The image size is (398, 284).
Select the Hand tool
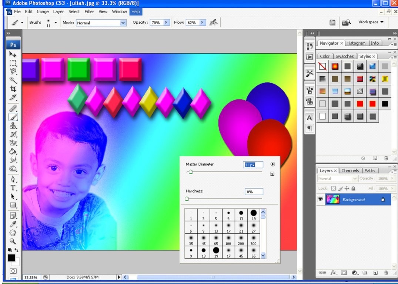tap(13, 233)
